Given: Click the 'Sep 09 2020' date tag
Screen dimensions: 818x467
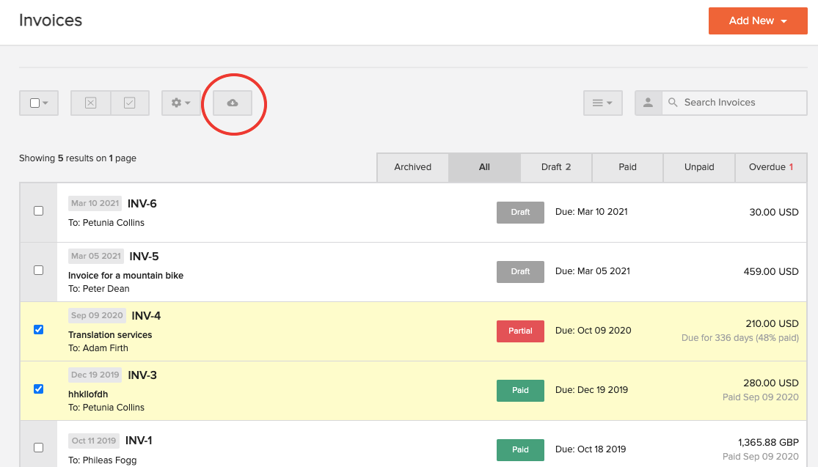Looking at the screenshot, I should [97, 315].
